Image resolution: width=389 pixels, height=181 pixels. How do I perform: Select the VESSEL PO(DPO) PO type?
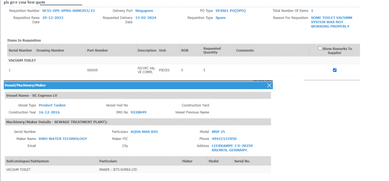pos(230,11)
